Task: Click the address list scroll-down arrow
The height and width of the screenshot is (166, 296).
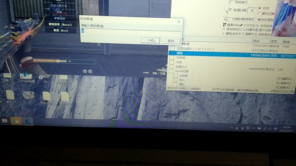Action: [x=293, y=87]
